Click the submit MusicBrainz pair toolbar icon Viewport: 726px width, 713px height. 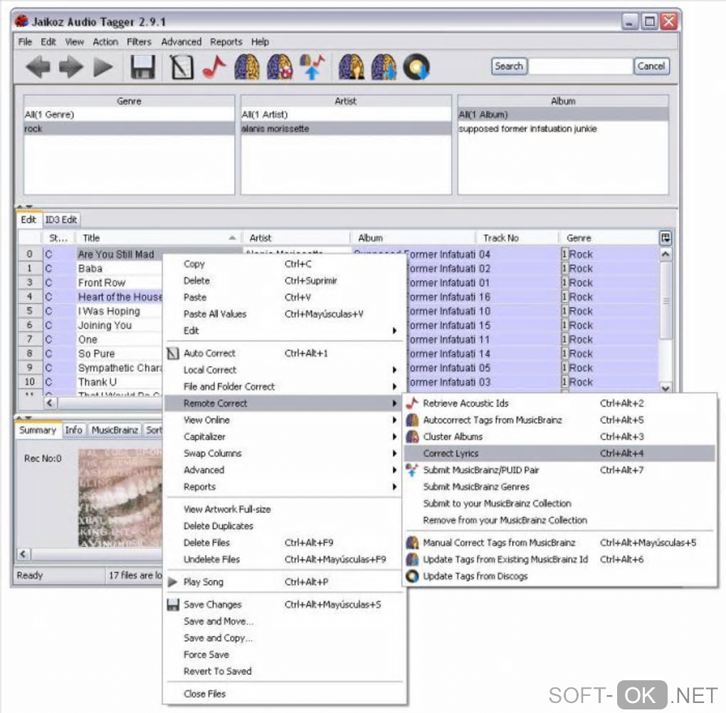(x=312, y=67)
